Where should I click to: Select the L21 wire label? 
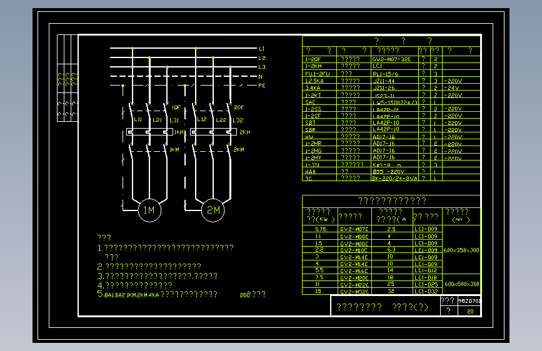click(x=158, y=120)
